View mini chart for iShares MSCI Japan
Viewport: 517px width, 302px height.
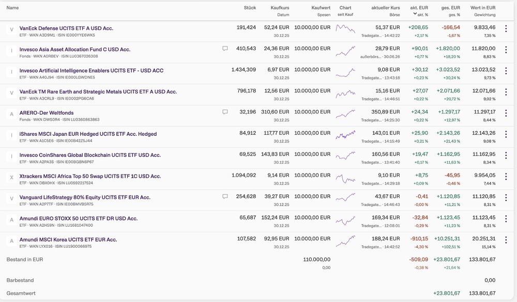tap(345, 135)
